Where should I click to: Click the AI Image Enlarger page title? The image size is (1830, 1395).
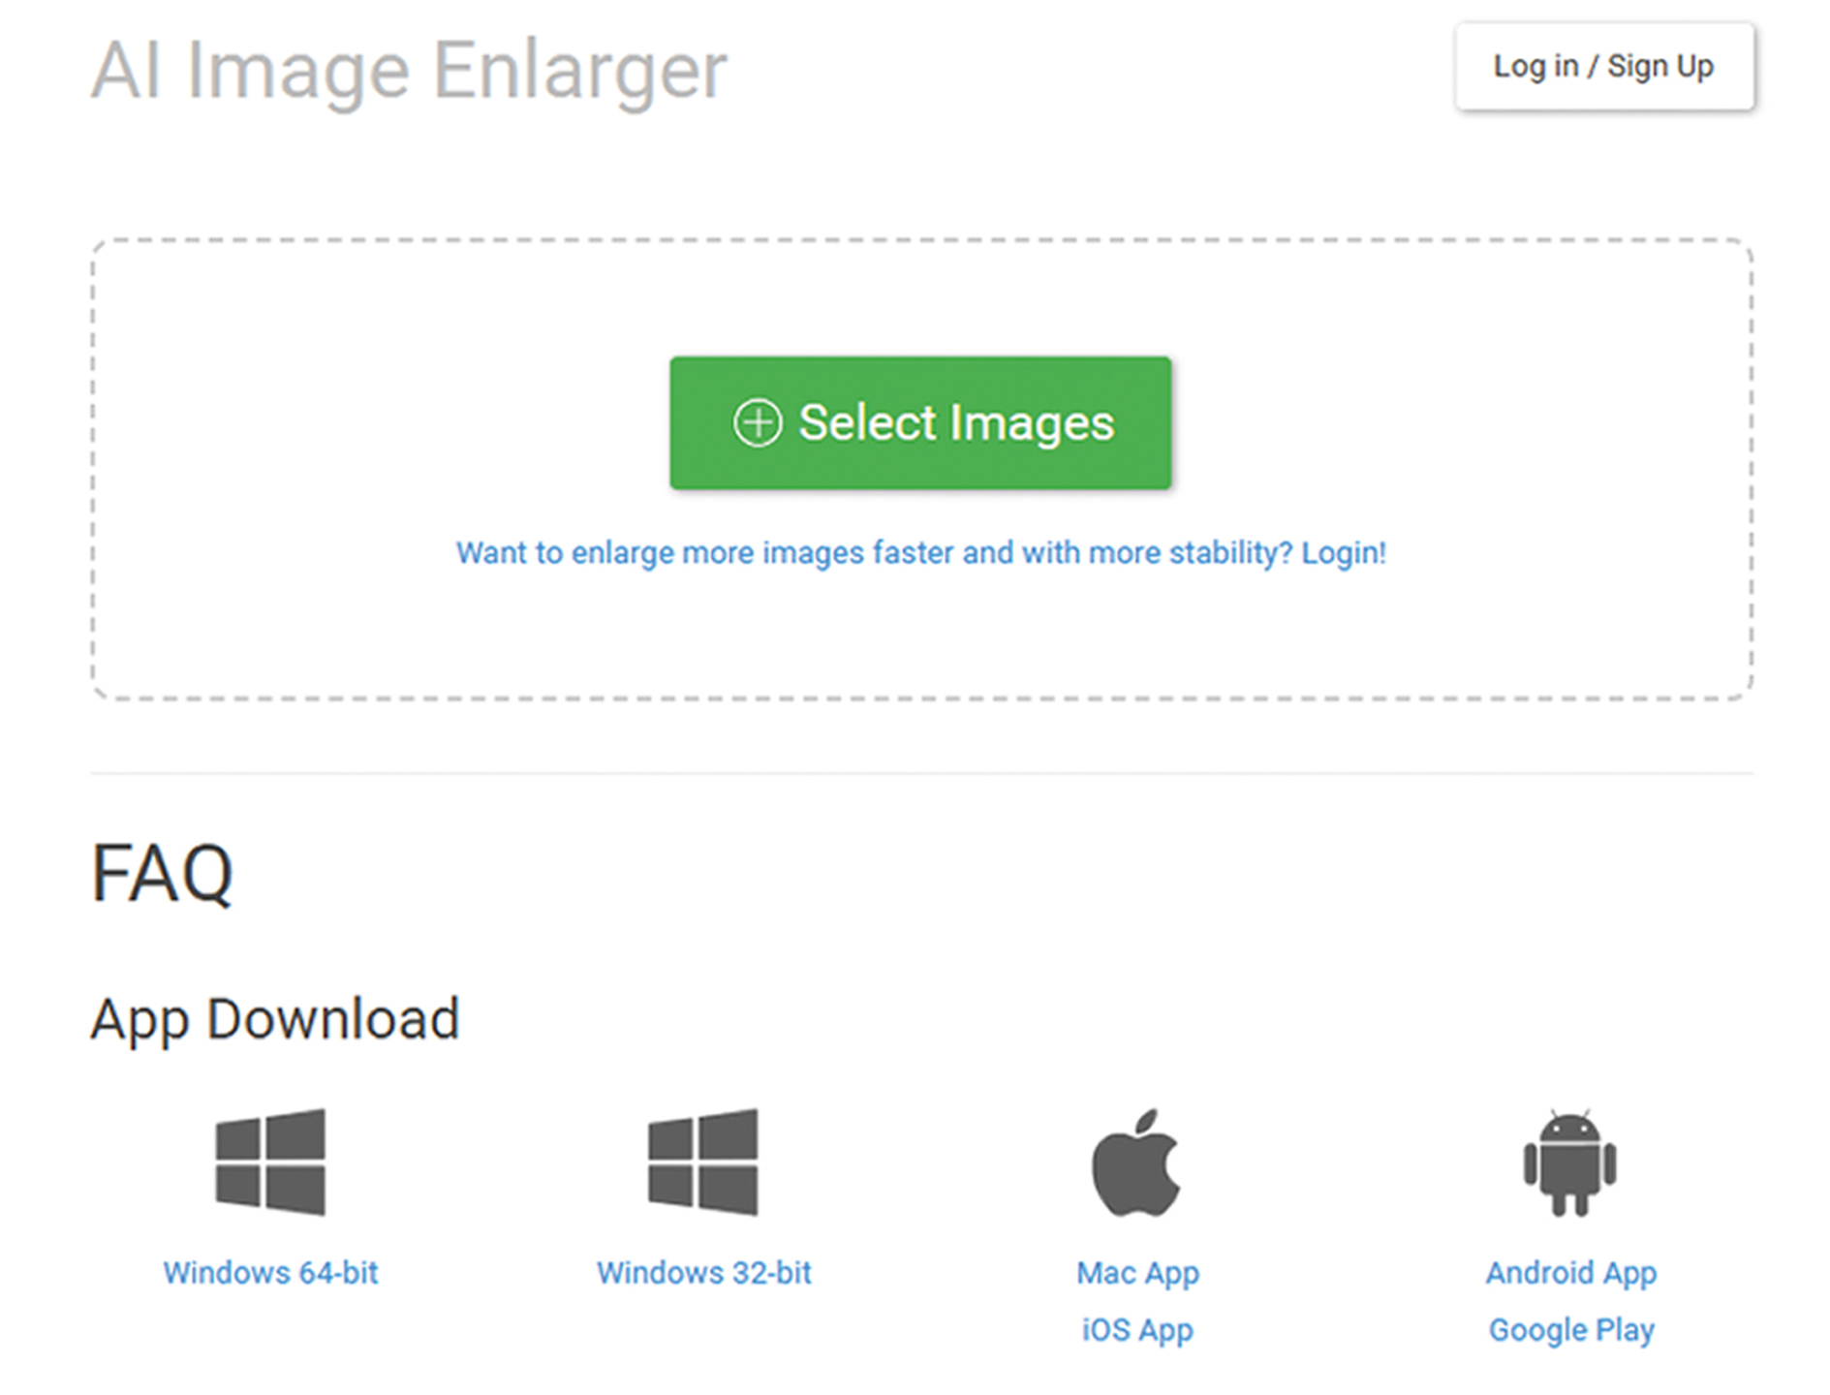click(x=409, y=71)
